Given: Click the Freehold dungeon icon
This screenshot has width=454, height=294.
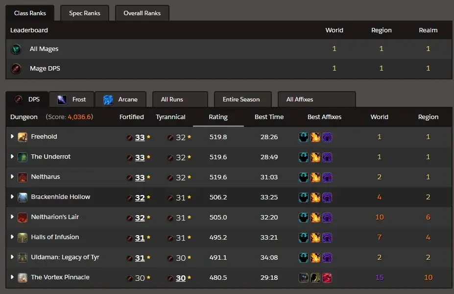Looking at the screenshot, I should point(23,137).
